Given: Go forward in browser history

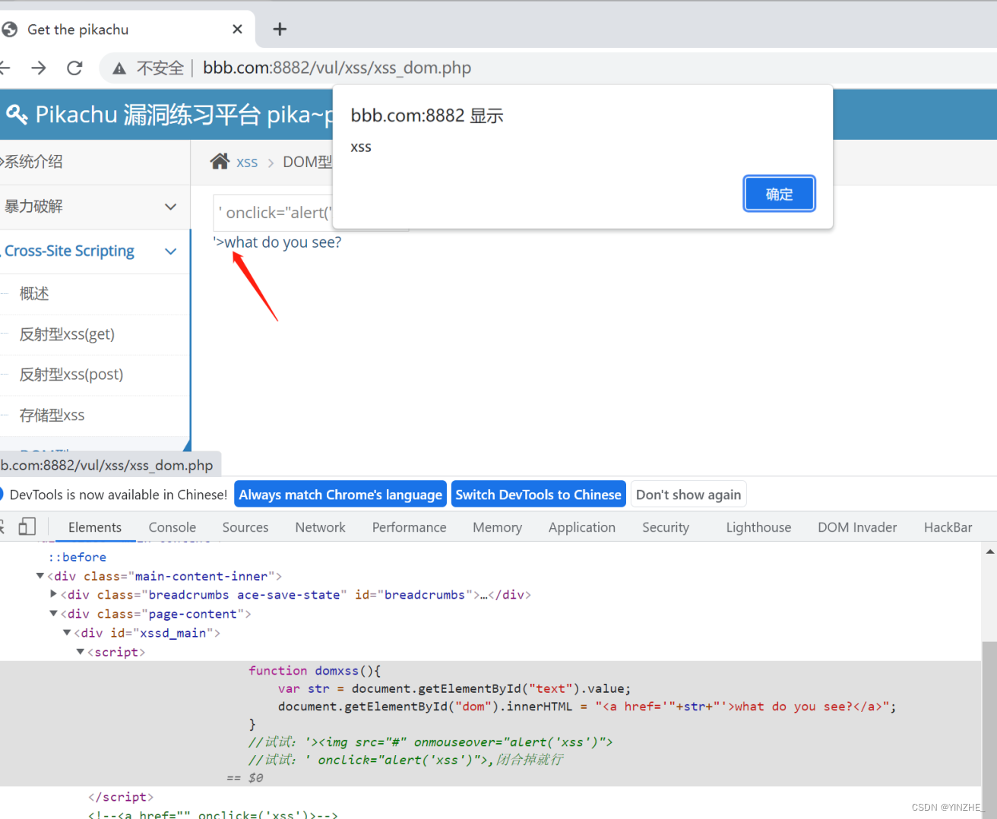Looking at the screenshot, I should [x=39, y=68].
